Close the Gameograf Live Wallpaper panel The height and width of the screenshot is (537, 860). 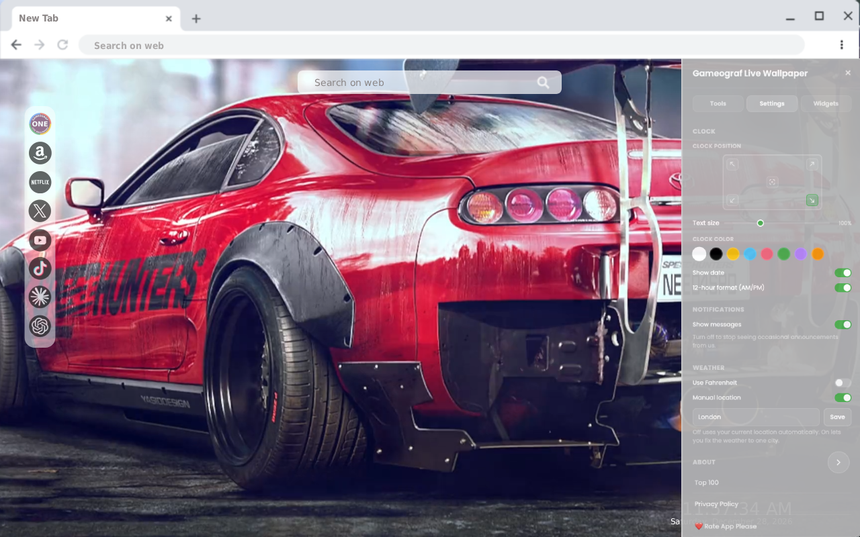[848, 73]
